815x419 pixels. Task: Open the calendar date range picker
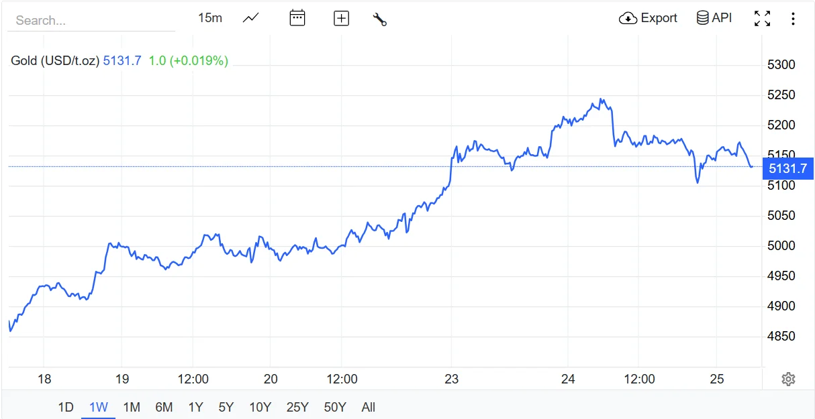point(297,18)
